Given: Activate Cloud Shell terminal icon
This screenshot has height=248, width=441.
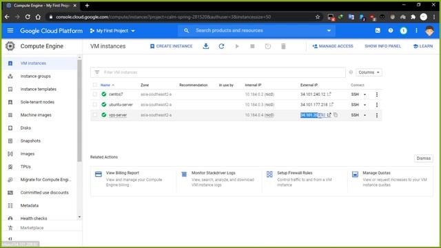Looking at the screenshot, I should tap(378, 30).
